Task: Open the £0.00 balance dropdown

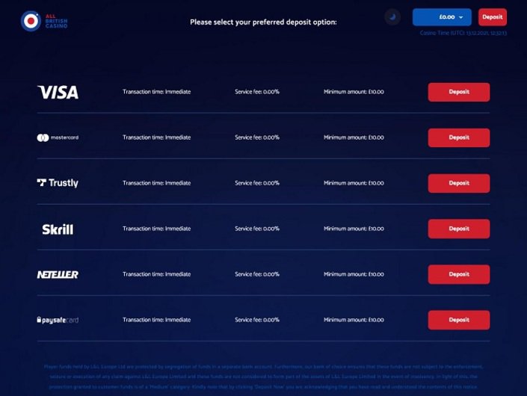Action: (x=442, y=16)
